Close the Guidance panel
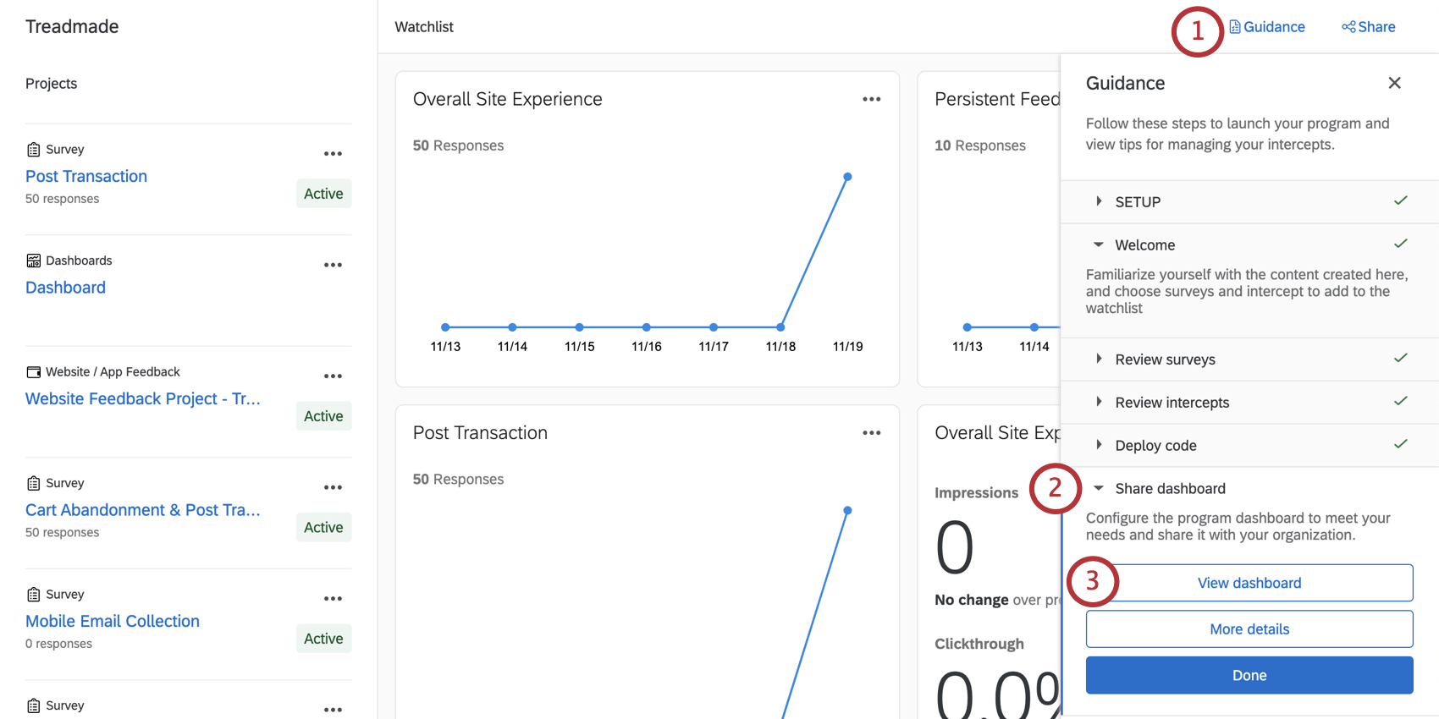Viewport: 1439px width, 719px height. point(1394,83)
